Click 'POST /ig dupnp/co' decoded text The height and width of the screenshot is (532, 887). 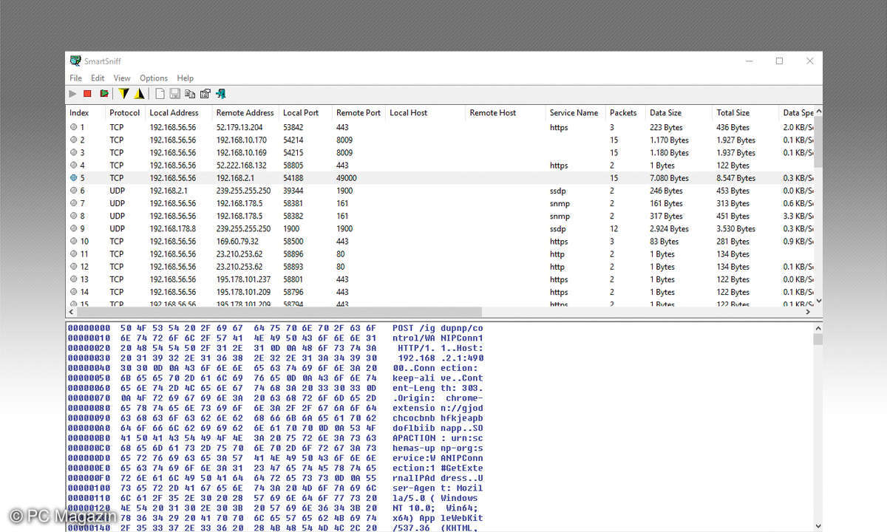click(x=438, y=328)
